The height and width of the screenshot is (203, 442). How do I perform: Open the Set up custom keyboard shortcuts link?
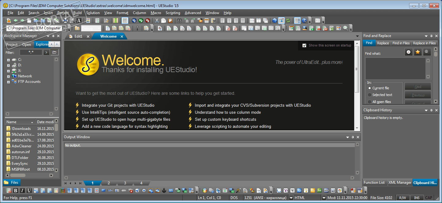(225, 119)
